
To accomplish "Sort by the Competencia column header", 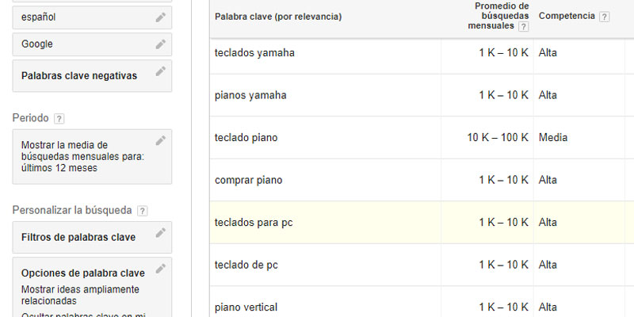I will 566,17.
